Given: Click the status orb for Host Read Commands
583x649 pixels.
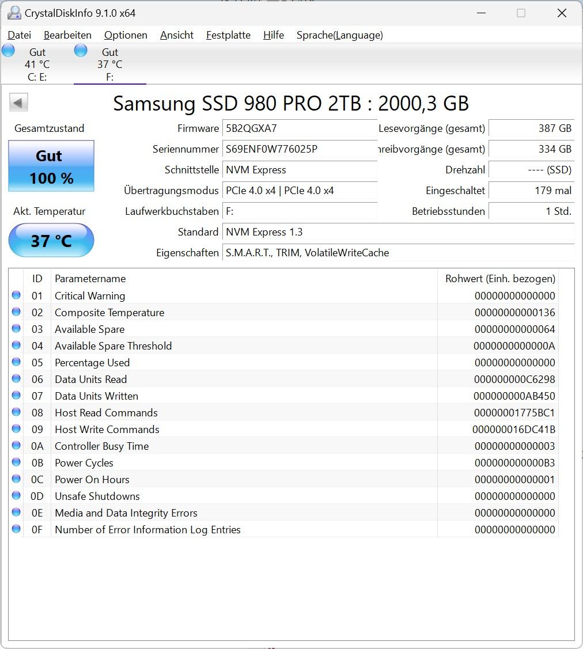Looking at the screenshot, I should pos(16,411).
